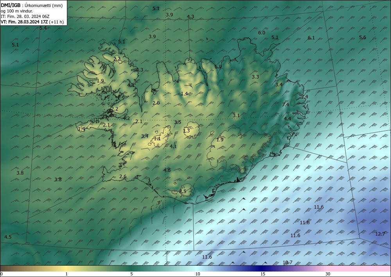The width and height of the screenshot is (391, 277).
Task: Select the 3.1 value on the map
Action: [x=236, y=115]
